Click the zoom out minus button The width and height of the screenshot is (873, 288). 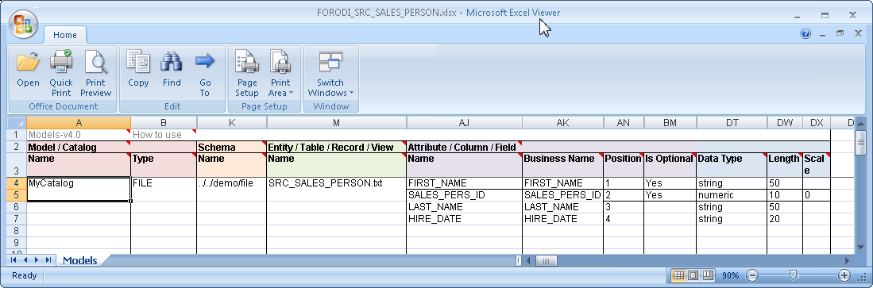752,275
